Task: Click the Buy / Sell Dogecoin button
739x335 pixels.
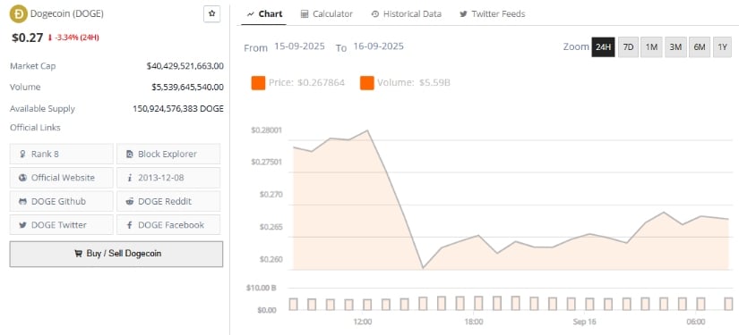Action: point(116,254)
